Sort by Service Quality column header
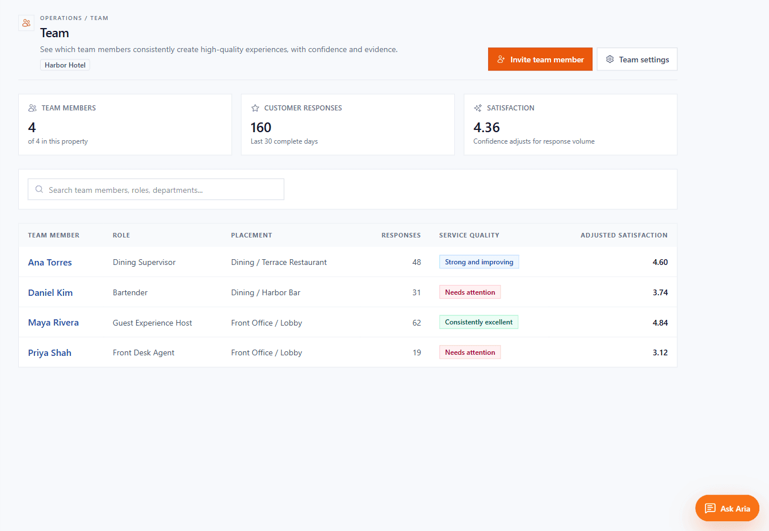Screen dimensions: 769x531 pyautogui.click(x=469, y=235)
